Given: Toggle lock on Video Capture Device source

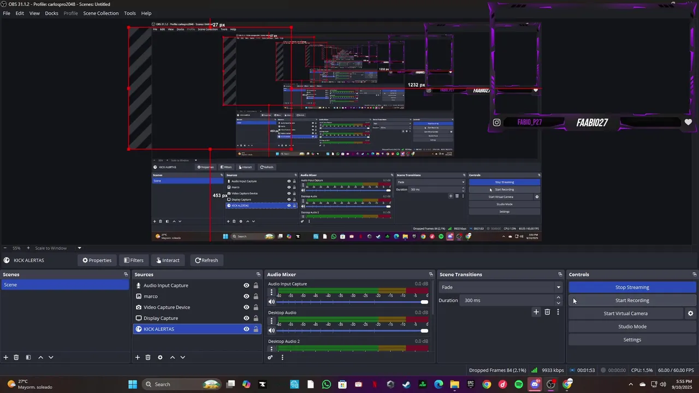Looking at the screenshot, I should tap(256, 307).
